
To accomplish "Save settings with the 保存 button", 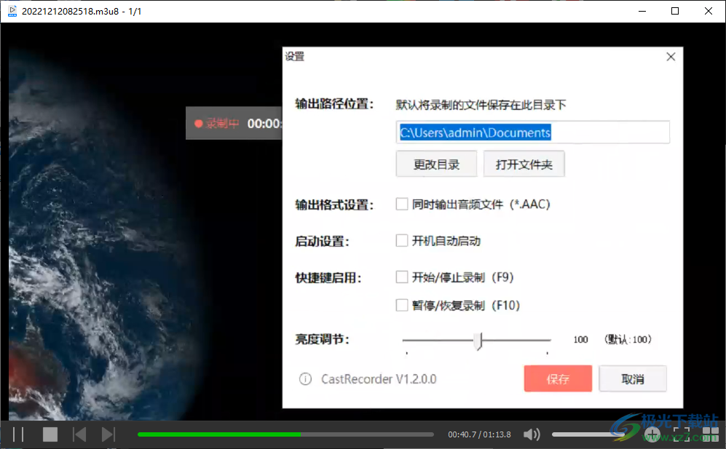I will click(x=558, y=378).
